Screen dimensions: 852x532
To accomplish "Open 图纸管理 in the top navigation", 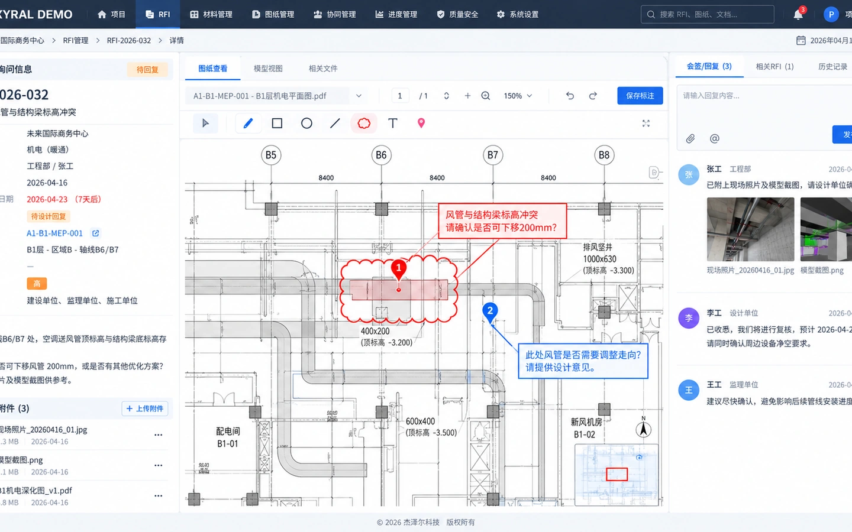I will (273, 14).
